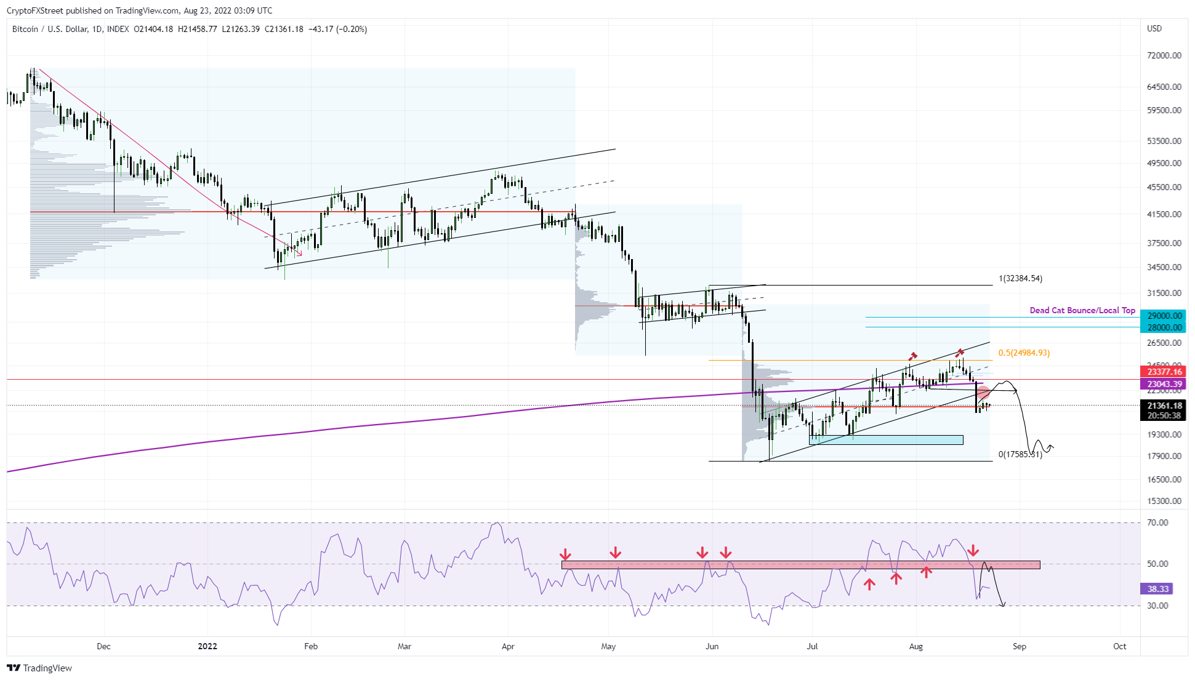Click the price change −43.17 (−0.20%) value
This screenshot has height=680, width=1195.
click(x=337, y=29)
